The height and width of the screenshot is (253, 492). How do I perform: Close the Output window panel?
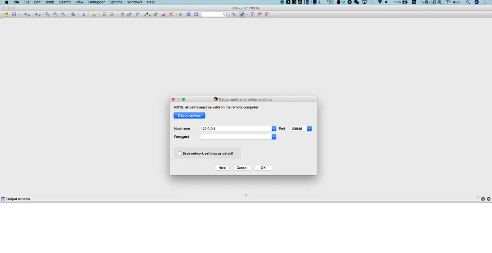(x=489, y=199)
